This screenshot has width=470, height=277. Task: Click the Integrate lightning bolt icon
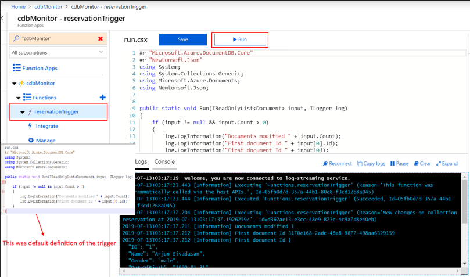[x=30, y=126]
